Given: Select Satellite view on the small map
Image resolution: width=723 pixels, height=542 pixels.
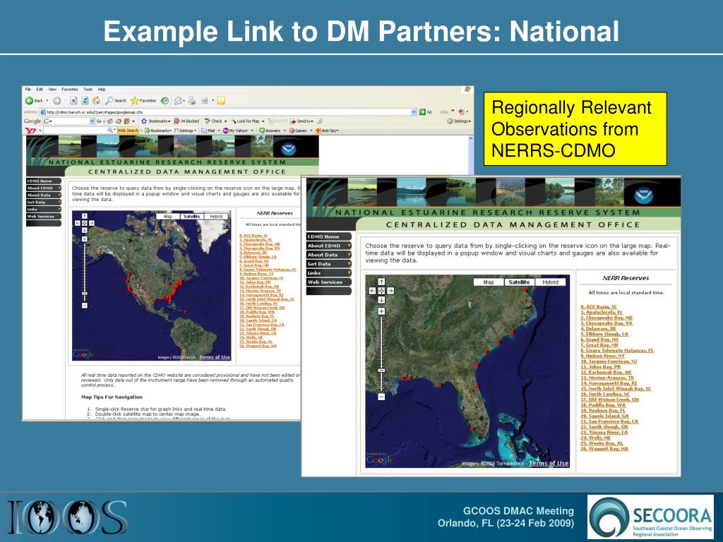Looking at the screenshot, I should (192, 216).
